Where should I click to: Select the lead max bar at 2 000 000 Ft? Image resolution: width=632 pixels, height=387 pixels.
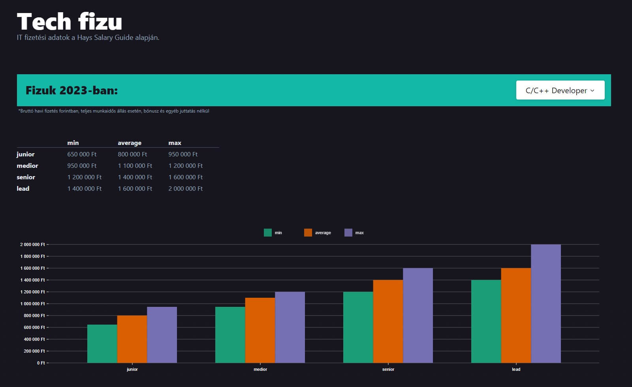(x=545, y=303)
